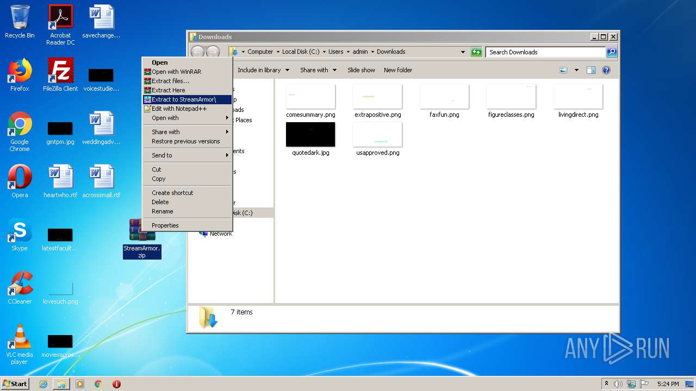Select Extract files... in the context menu
This screenshot has width=696, height=391.
[187, 81]
